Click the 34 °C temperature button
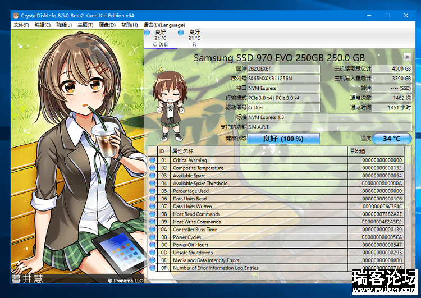The image size is (421, 298). pyautogui.click(x=392, y=139)
